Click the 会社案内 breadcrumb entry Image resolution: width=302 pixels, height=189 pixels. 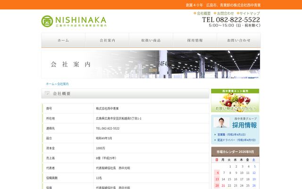coord(63,84)
